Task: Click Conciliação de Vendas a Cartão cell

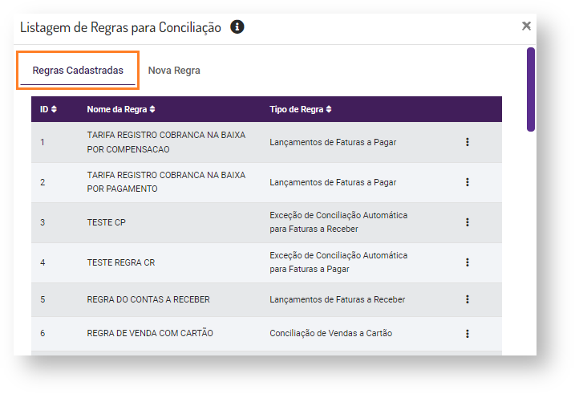Action: (331, 334)
